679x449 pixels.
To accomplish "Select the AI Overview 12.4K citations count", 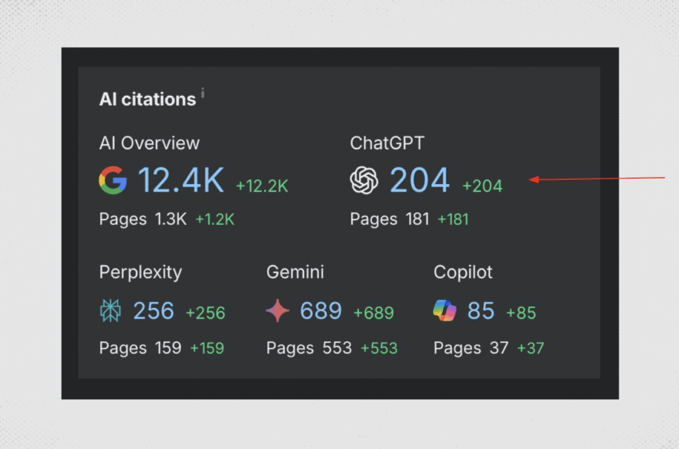I will 180,180.
